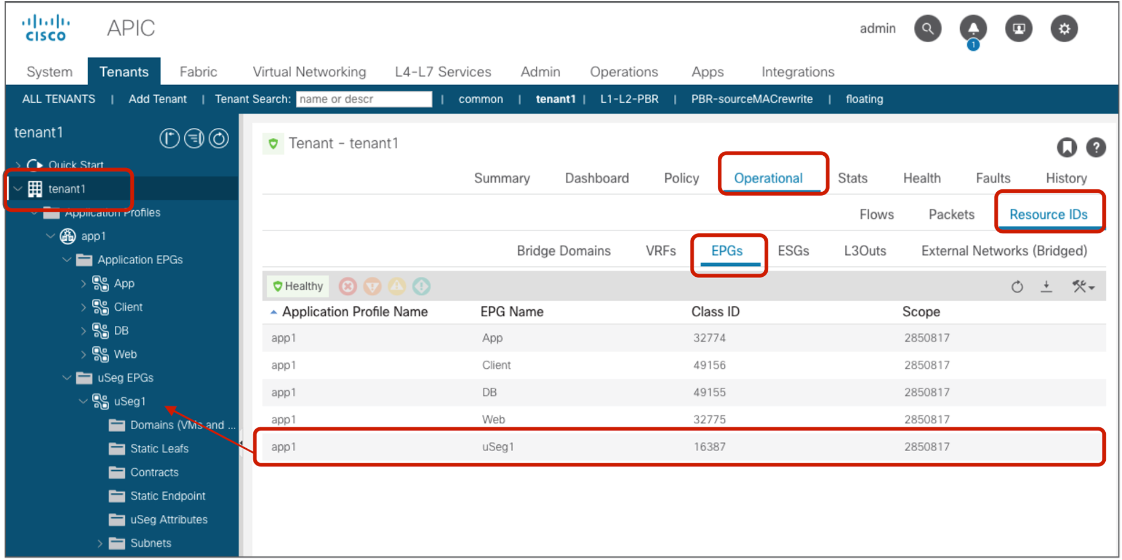The width and height of the screenshot is (1122, 560).
Task: Click the Static Endpoint folder icon
Action: pos(117,496)
